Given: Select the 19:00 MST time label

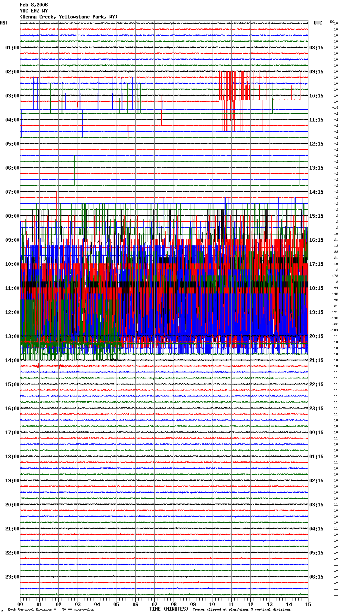Looking at the screenshot, I should click(12, 481).
